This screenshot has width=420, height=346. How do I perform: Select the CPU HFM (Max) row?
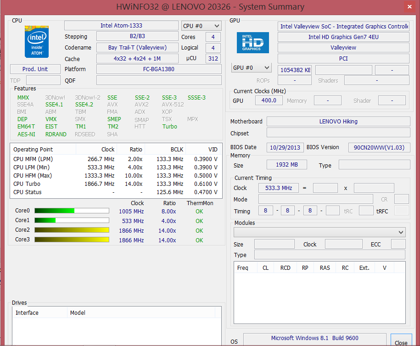(116, 176)
